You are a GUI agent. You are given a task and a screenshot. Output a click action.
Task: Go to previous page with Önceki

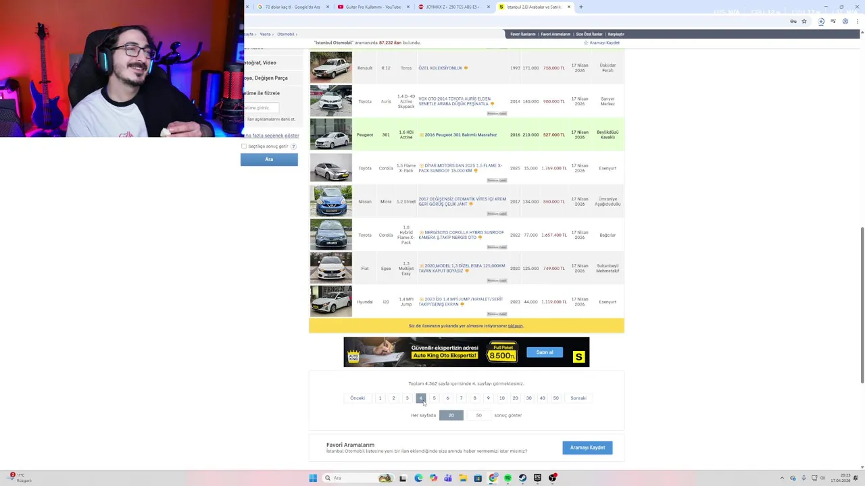[357, 398]
